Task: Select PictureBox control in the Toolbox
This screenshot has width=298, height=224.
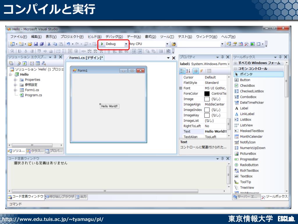Action: coord(248,154)
